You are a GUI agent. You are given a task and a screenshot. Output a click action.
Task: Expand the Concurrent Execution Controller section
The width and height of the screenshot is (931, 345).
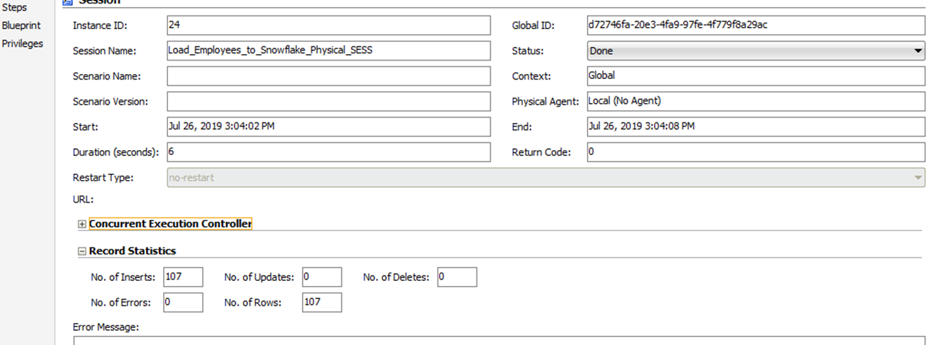coord(82,224)
